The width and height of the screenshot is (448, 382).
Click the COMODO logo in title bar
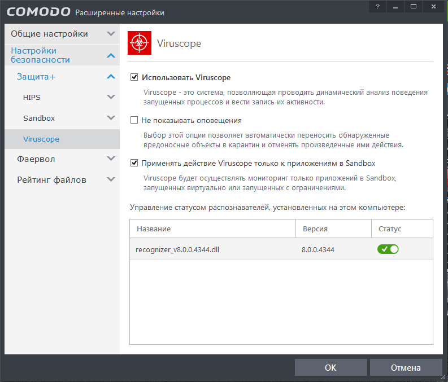point(38,12)
